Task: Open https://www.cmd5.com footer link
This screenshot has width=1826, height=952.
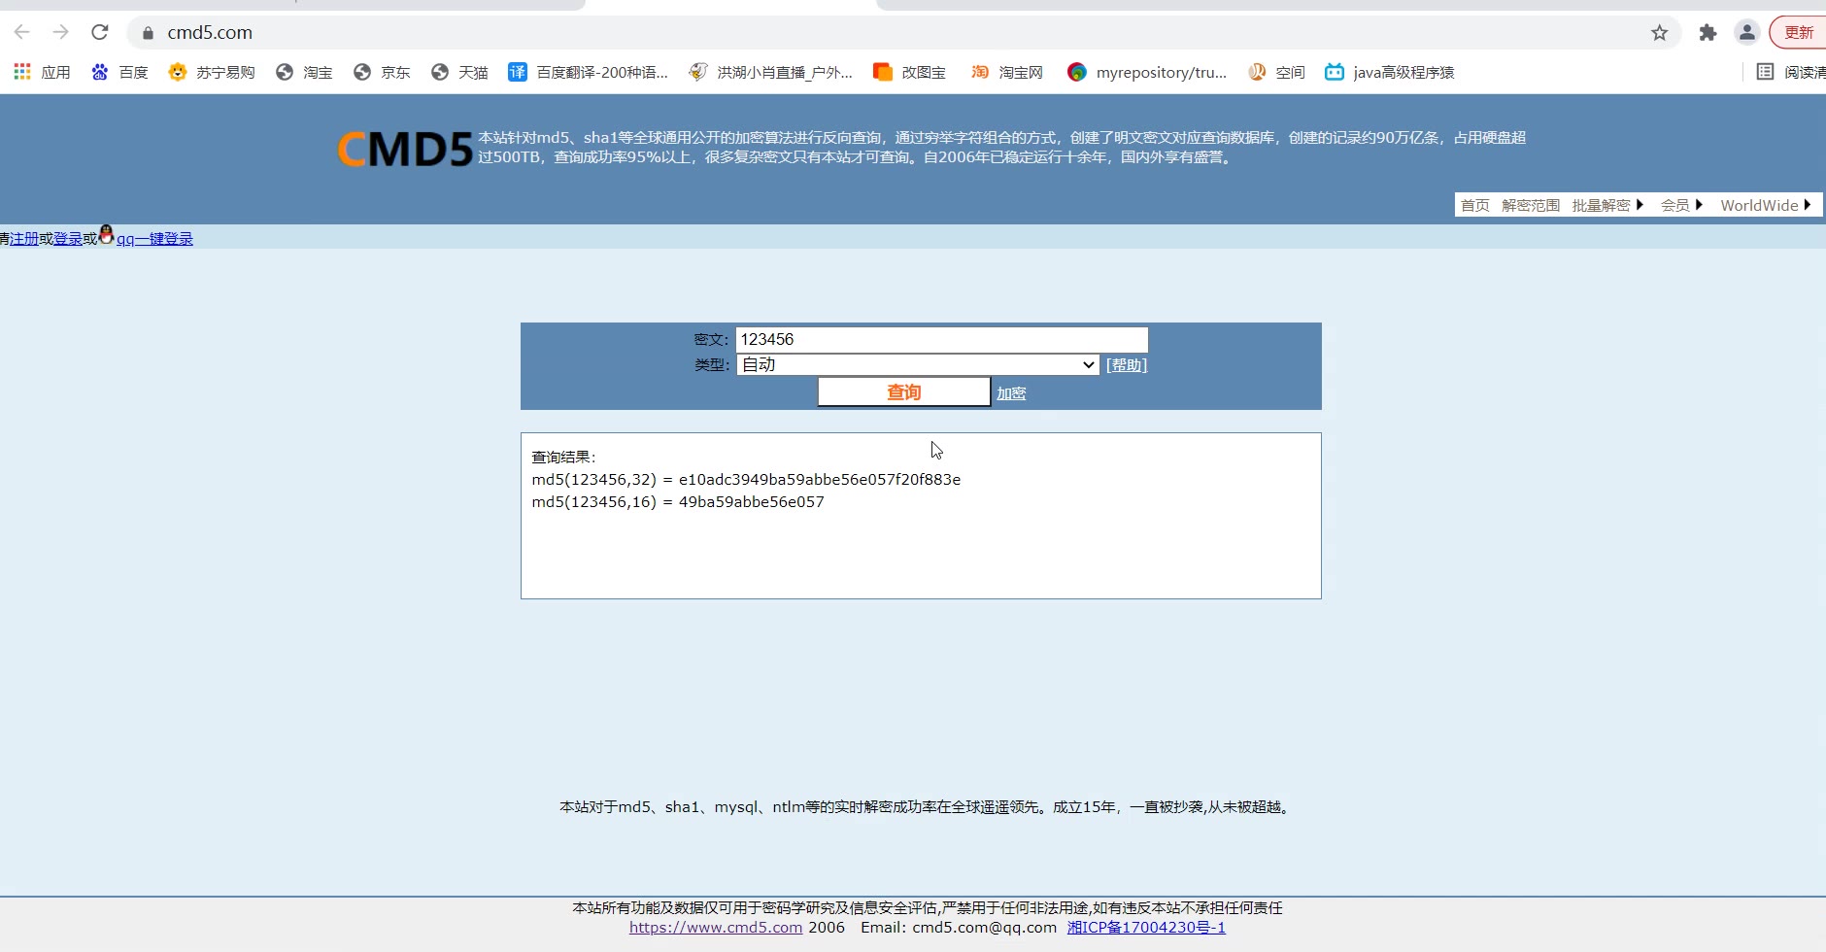Action: [x=716, y=928]
